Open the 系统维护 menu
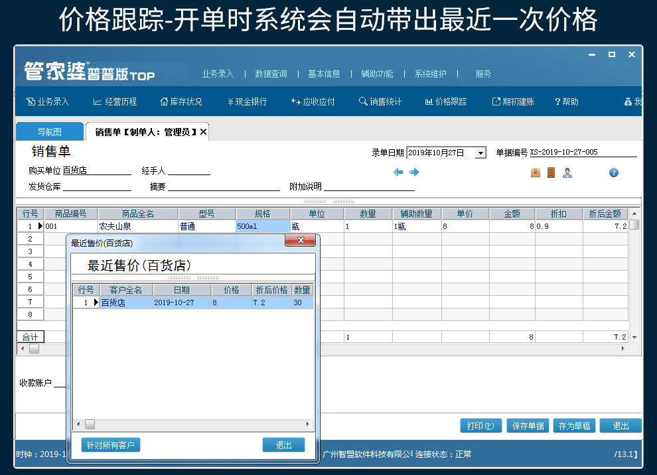Viewport: 657px width, 475px height. (430, 74)
